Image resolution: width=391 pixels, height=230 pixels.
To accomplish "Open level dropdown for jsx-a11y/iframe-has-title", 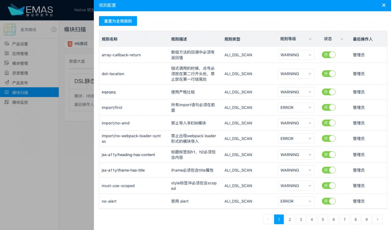I will (x=296, y=170).
